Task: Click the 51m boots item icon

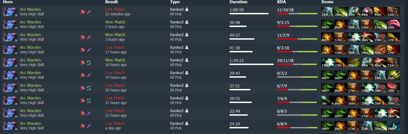Action: coord(393,63)
